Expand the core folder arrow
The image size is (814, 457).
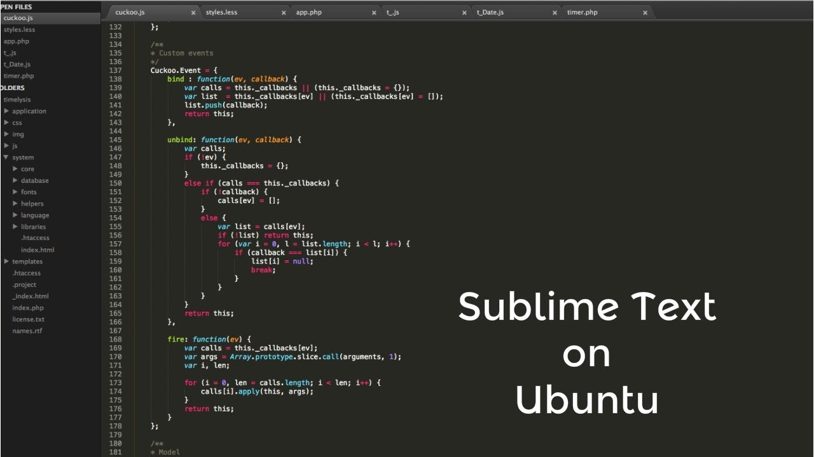pyautogui.click(x=15, y=169)
